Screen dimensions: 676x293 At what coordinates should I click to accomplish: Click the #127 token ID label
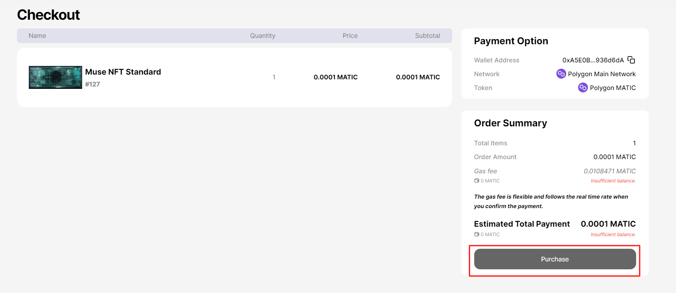pyautogui.click(x=92, y=84)
